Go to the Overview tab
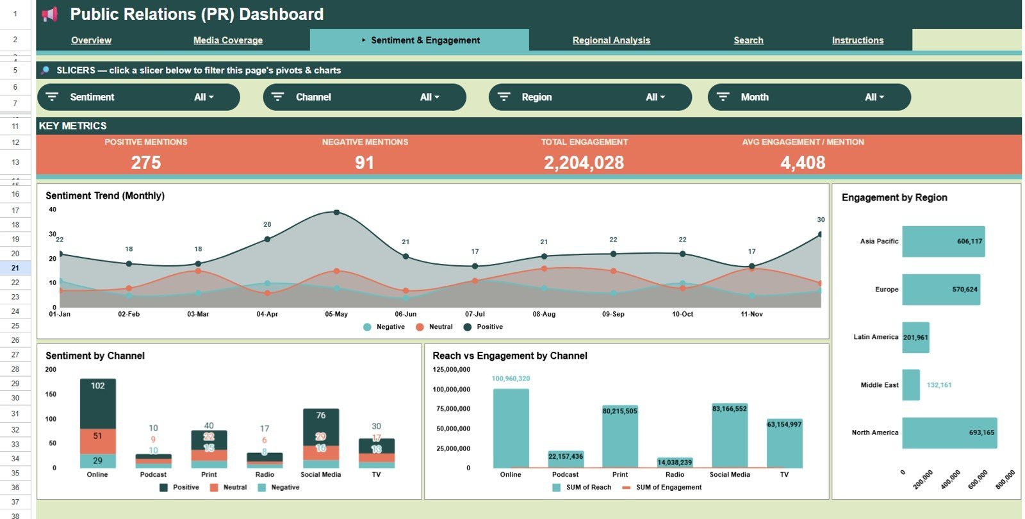1025x519 pixels. [91, 40]
